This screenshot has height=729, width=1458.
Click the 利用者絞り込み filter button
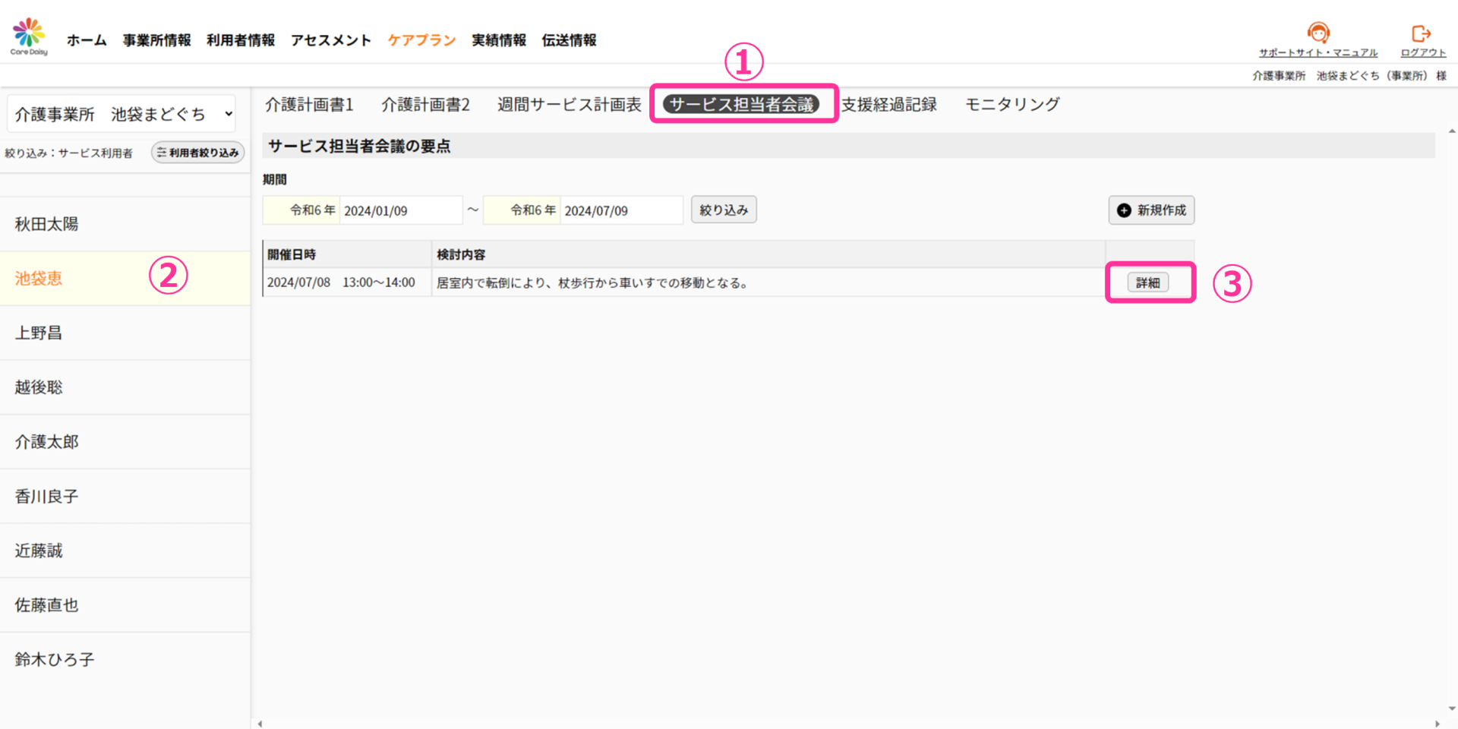(198, 153)
